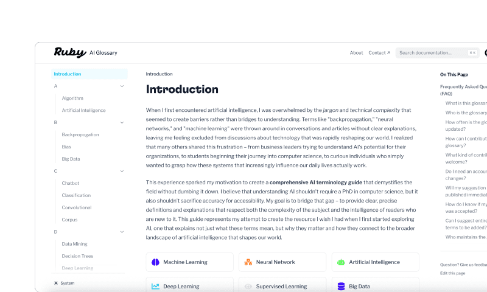This screenshot has height=292, width=487.
Task: Toggle the D section chevron
Action: pos(122,232)
